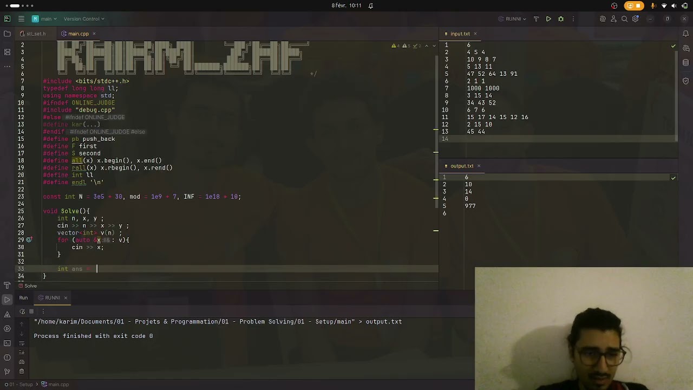Screen dimensions: 693x390
Task: Open Build tool window hammer in left sidebar
Action: click(7, 285)
